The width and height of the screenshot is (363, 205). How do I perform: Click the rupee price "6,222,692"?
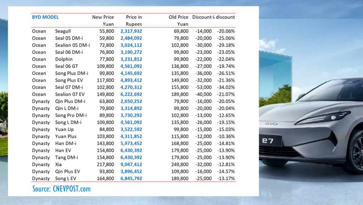[131, 94]
